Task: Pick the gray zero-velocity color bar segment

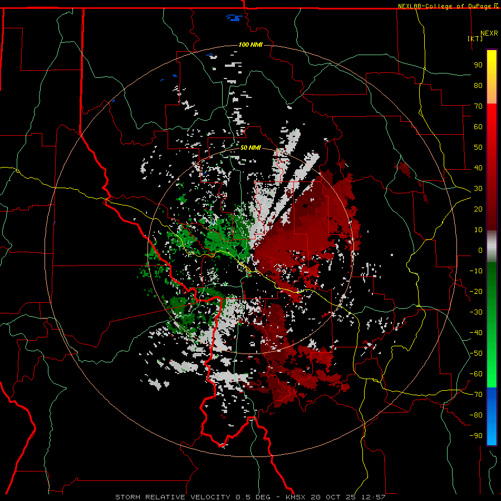Action: [x=492, y=247]
